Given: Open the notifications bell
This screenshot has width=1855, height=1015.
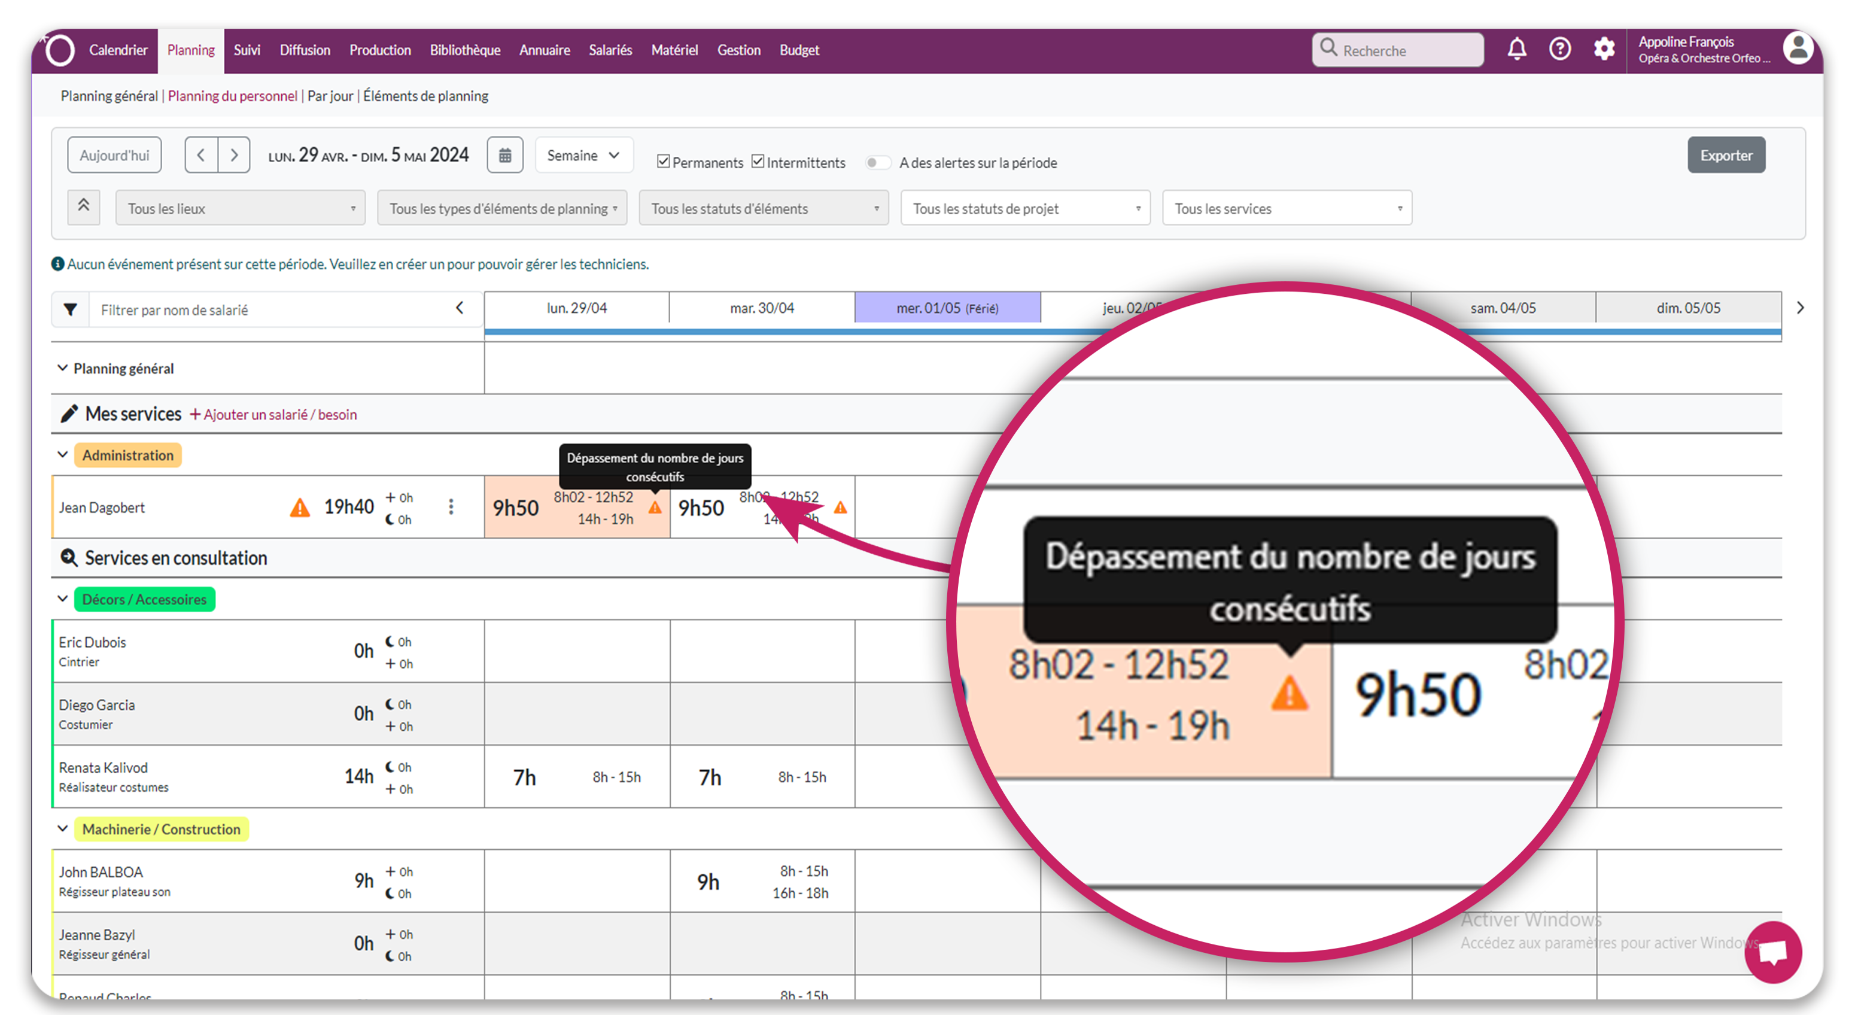Looking at the screenshot, I should (x=1516, y=49).
